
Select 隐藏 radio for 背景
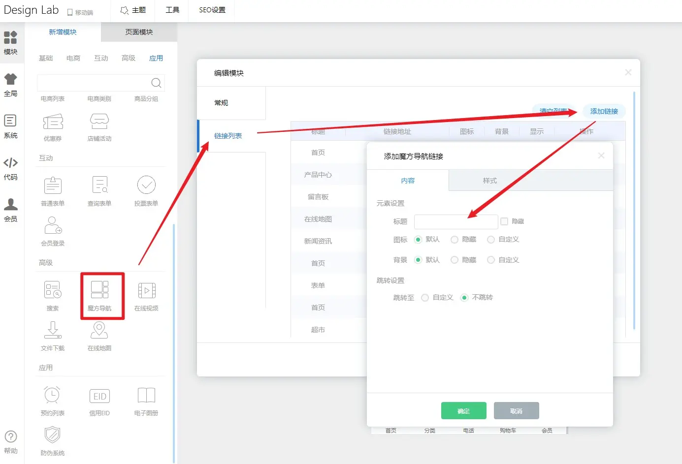click(455, 260)
